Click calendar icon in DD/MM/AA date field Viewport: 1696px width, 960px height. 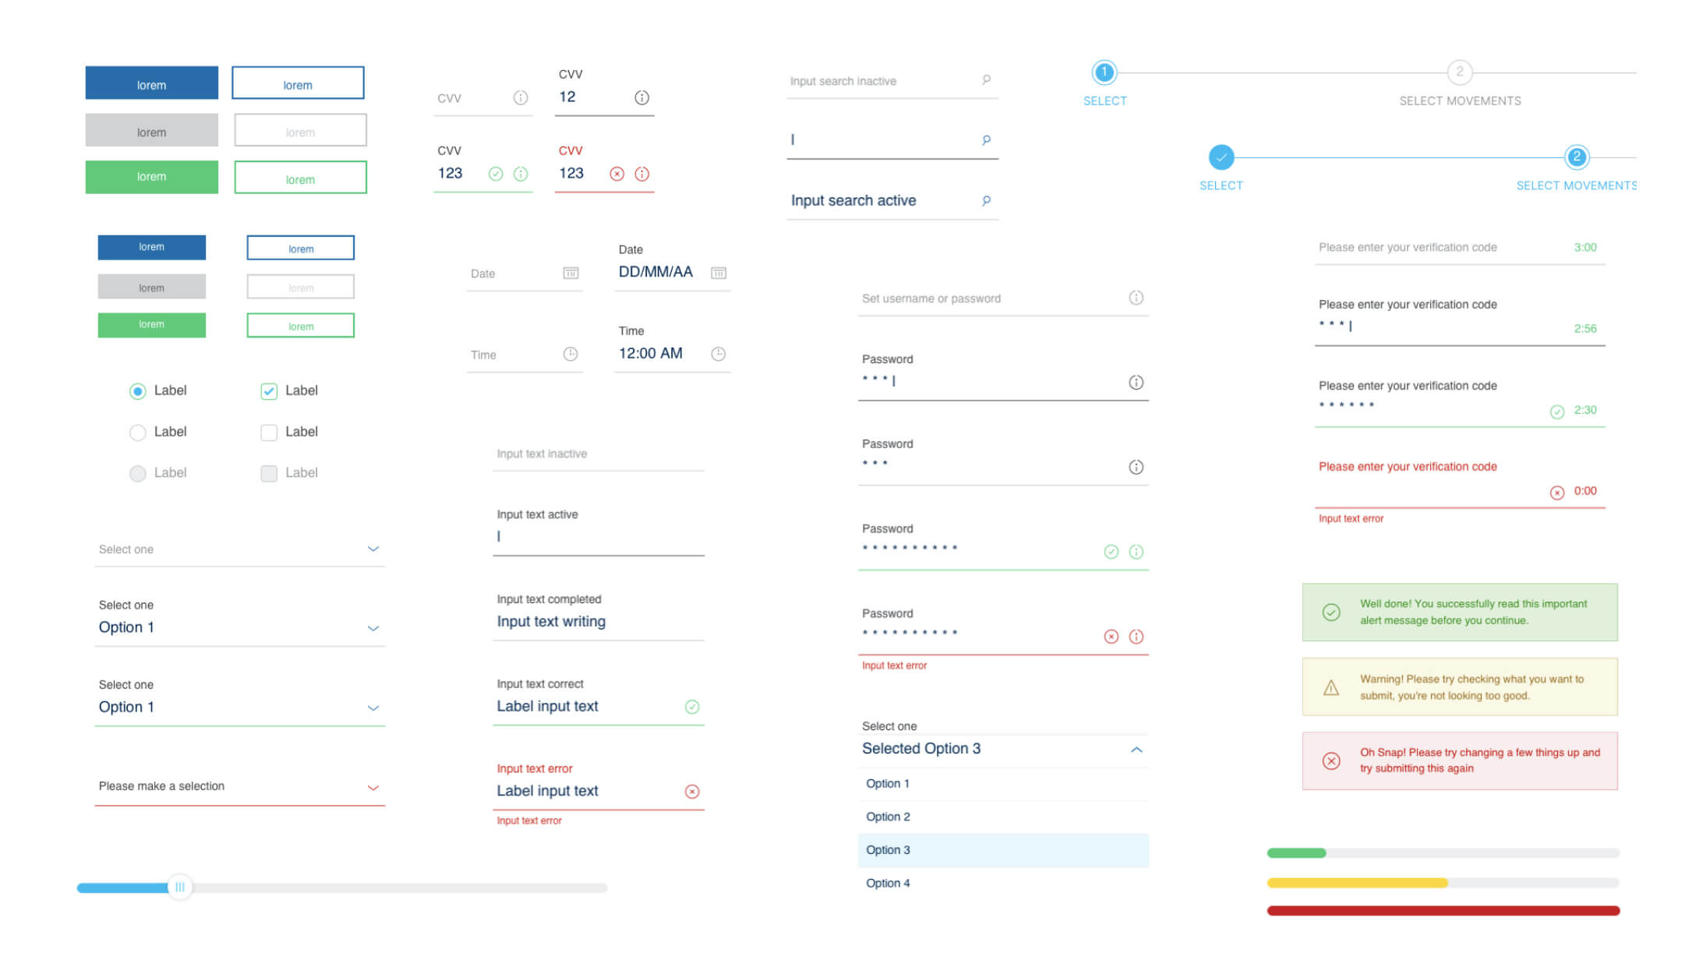click(718, 273)
